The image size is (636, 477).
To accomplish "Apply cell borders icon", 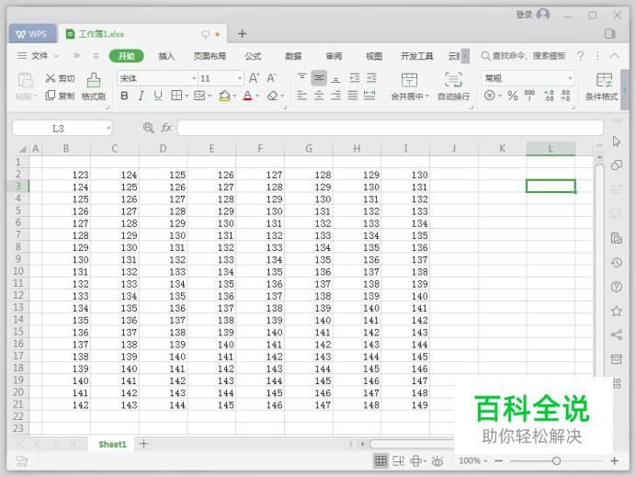I will tap(176, 96).
